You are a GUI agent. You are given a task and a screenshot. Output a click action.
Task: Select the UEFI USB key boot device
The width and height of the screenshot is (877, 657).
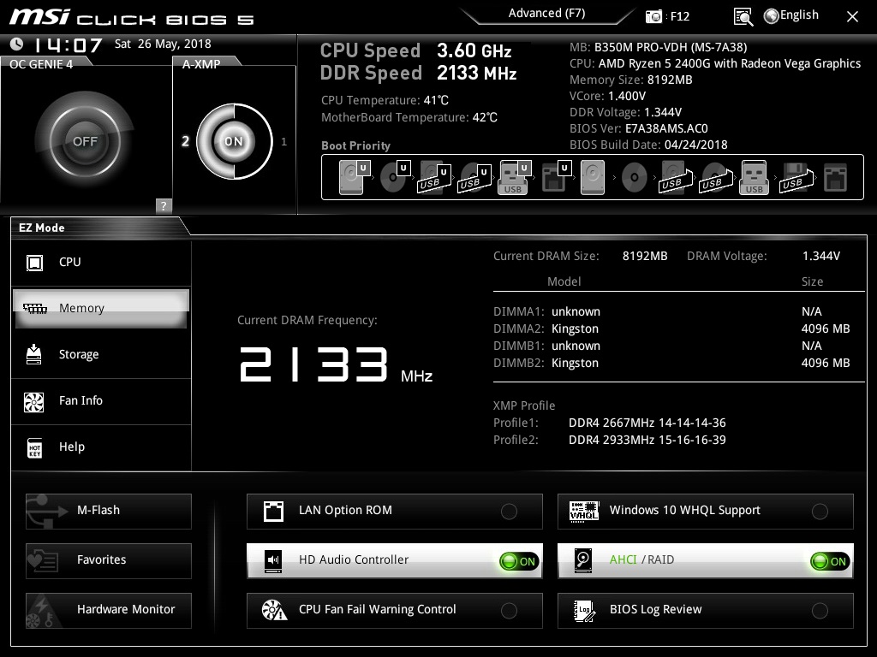point(514,178)
